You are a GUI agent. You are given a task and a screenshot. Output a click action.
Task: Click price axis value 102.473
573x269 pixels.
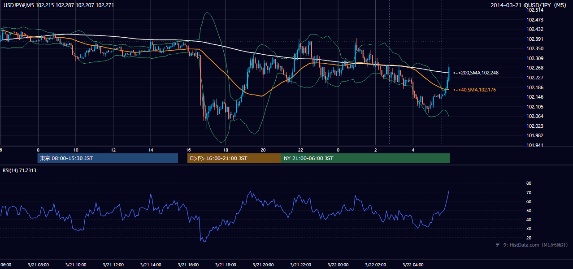tap(534, 20)
